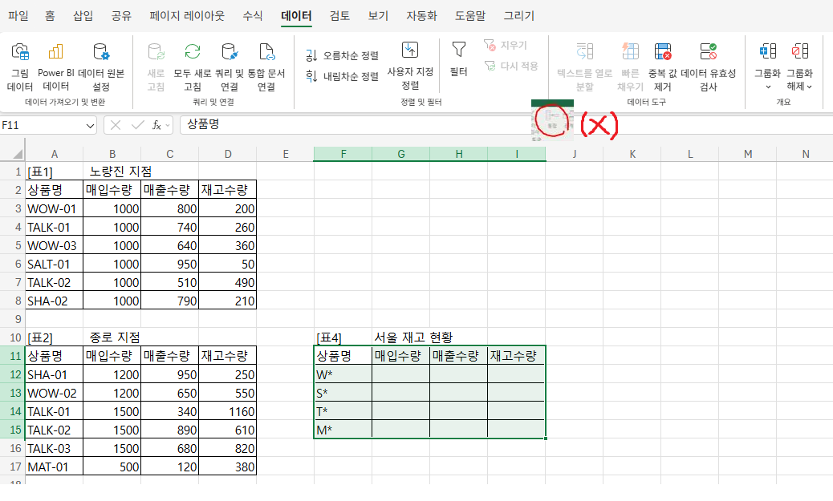Switch to the 자동화 tab
Viewport: 833px width, 501px height.
pos(422,16)
